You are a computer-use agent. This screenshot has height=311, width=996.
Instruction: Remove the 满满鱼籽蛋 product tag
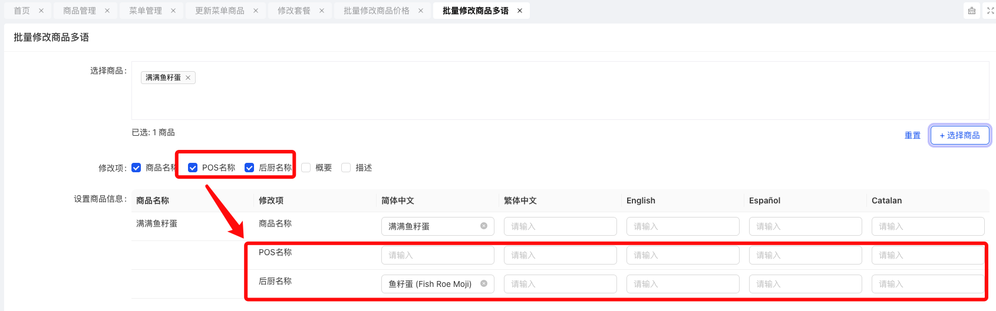(188, 78)
